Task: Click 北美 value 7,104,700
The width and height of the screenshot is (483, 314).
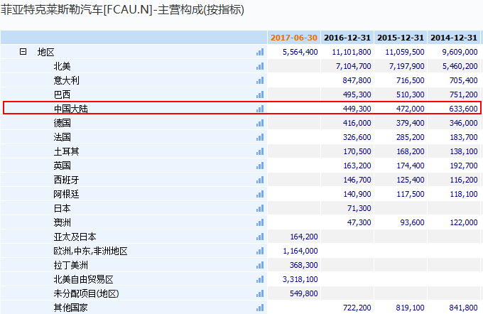Action: pyautogui.click(x=354, y=66)
